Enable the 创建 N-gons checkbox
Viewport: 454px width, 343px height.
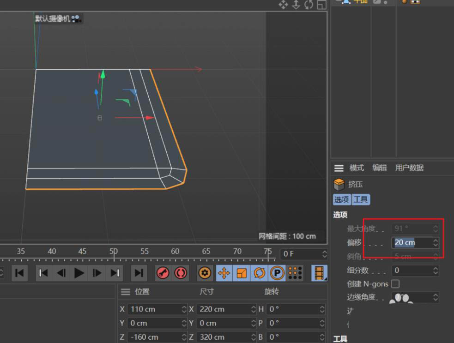coord(395,284)
